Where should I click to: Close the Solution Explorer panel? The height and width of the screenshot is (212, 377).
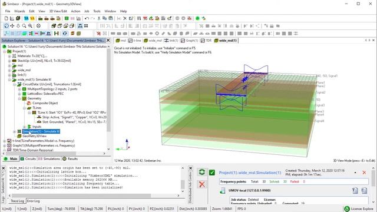[x=108, y=40]
